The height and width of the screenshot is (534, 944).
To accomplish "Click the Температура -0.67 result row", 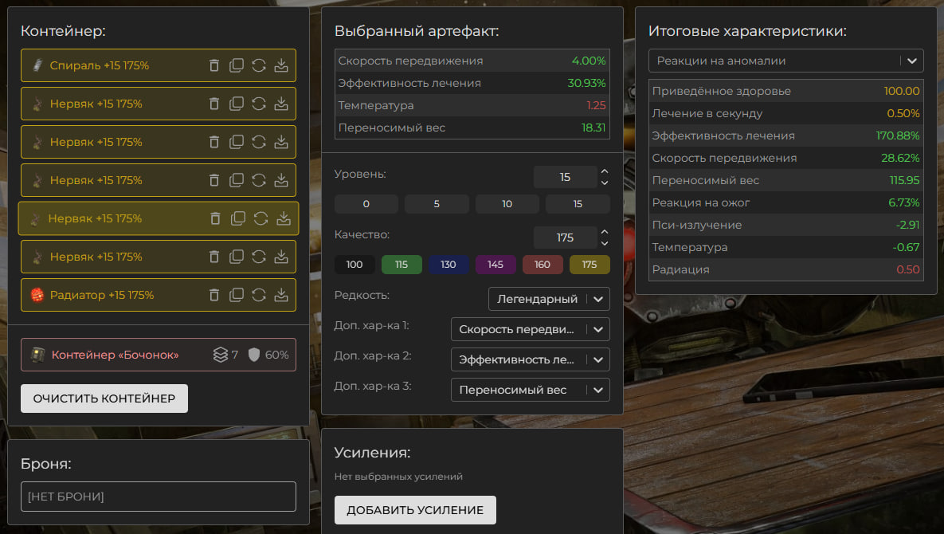I will pos(785,247).
